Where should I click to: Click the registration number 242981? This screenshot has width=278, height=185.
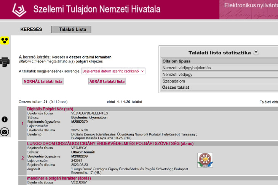(x=77, y=161)
